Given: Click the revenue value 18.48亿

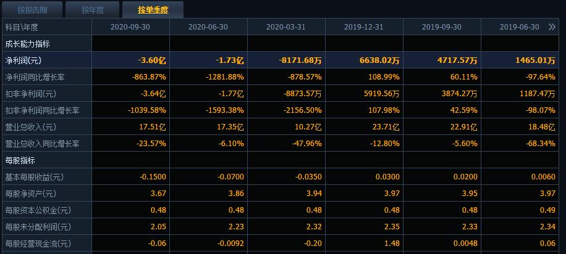Looking at the screenshot, I should (x=543, y=127).
